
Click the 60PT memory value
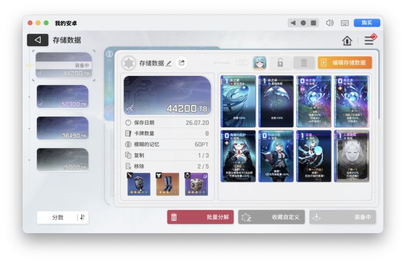click(202, 144)
